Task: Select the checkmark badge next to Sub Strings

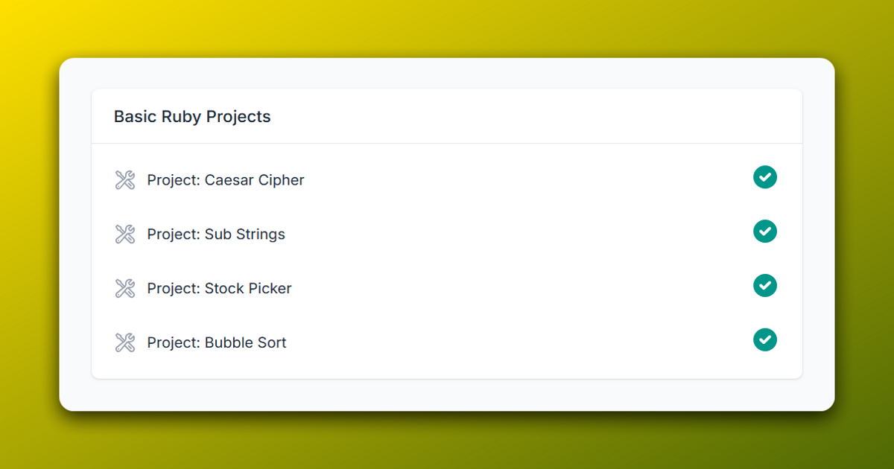Action: pyautogui.click(x=765, y=232)
